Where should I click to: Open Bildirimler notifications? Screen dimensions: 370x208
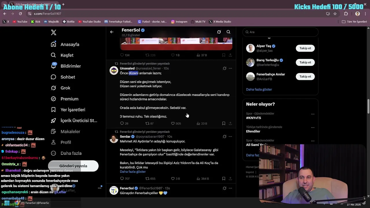(x=66, y=66)
